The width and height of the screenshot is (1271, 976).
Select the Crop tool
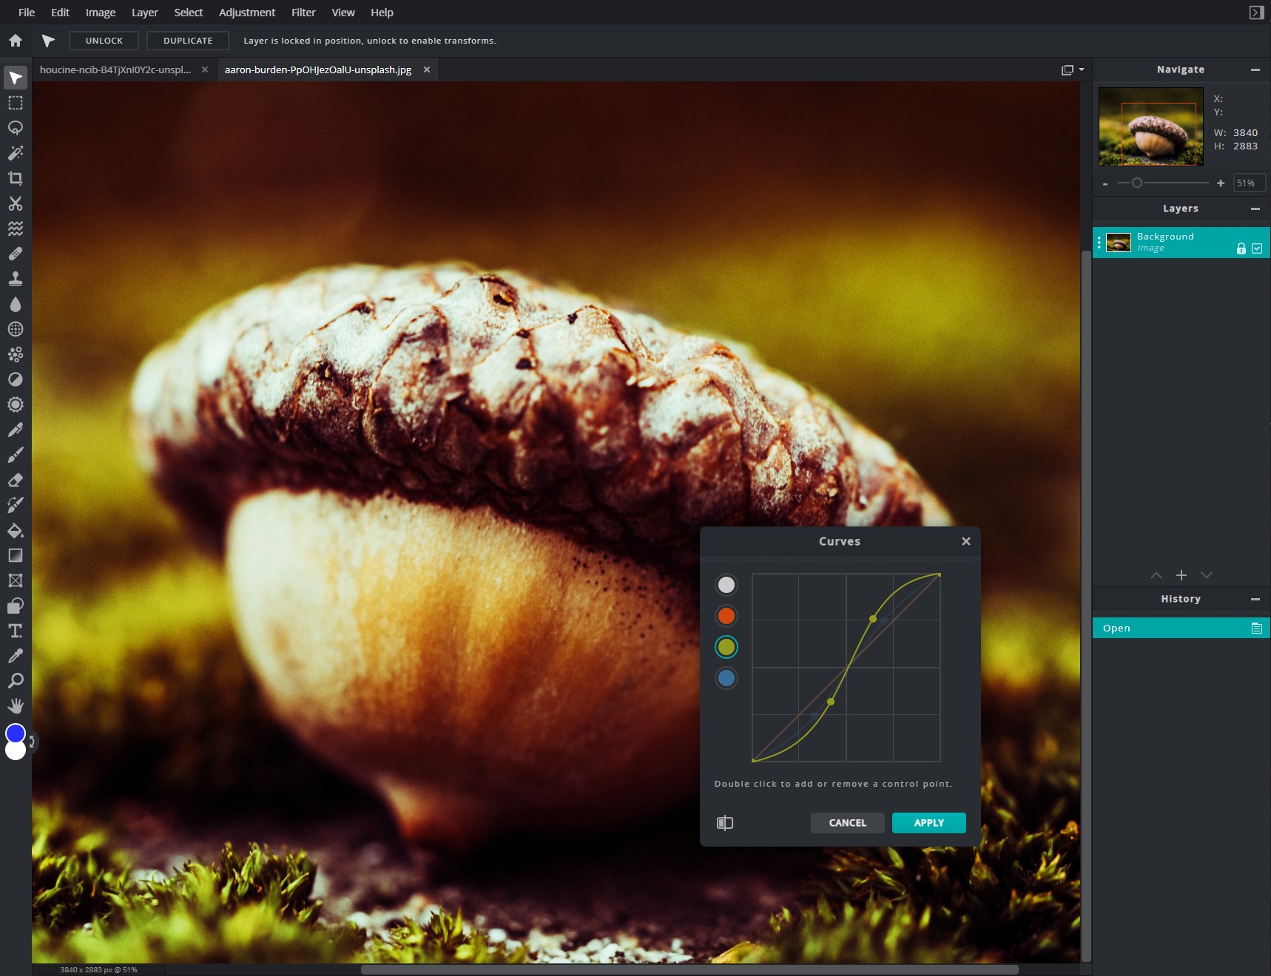pos(15,178)
